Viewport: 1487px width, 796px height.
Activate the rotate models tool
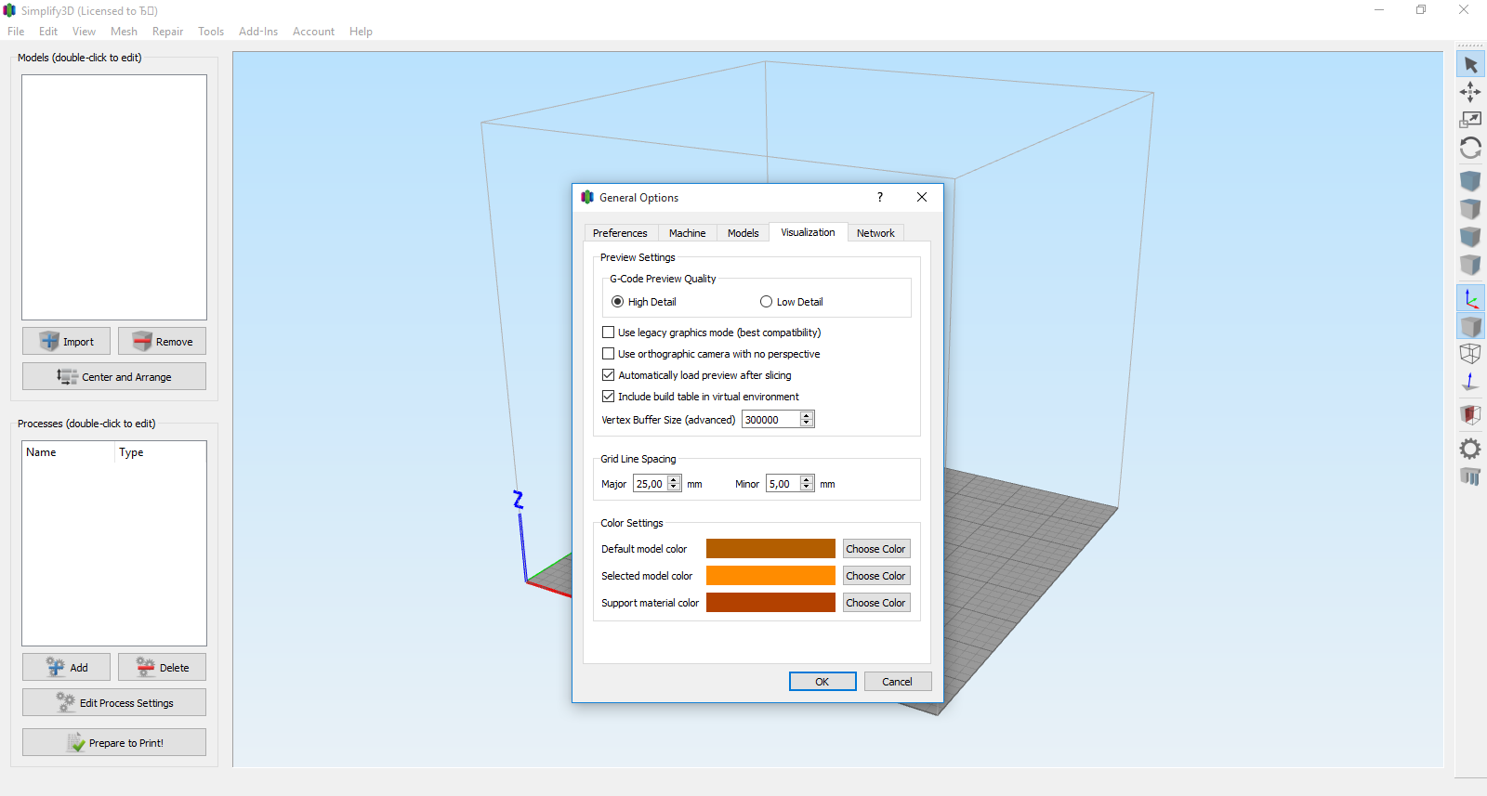[x=1470, y=148]
